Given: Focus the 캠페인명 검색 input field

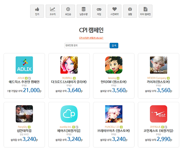Looking at the screenshot, I should pos(87,46).
